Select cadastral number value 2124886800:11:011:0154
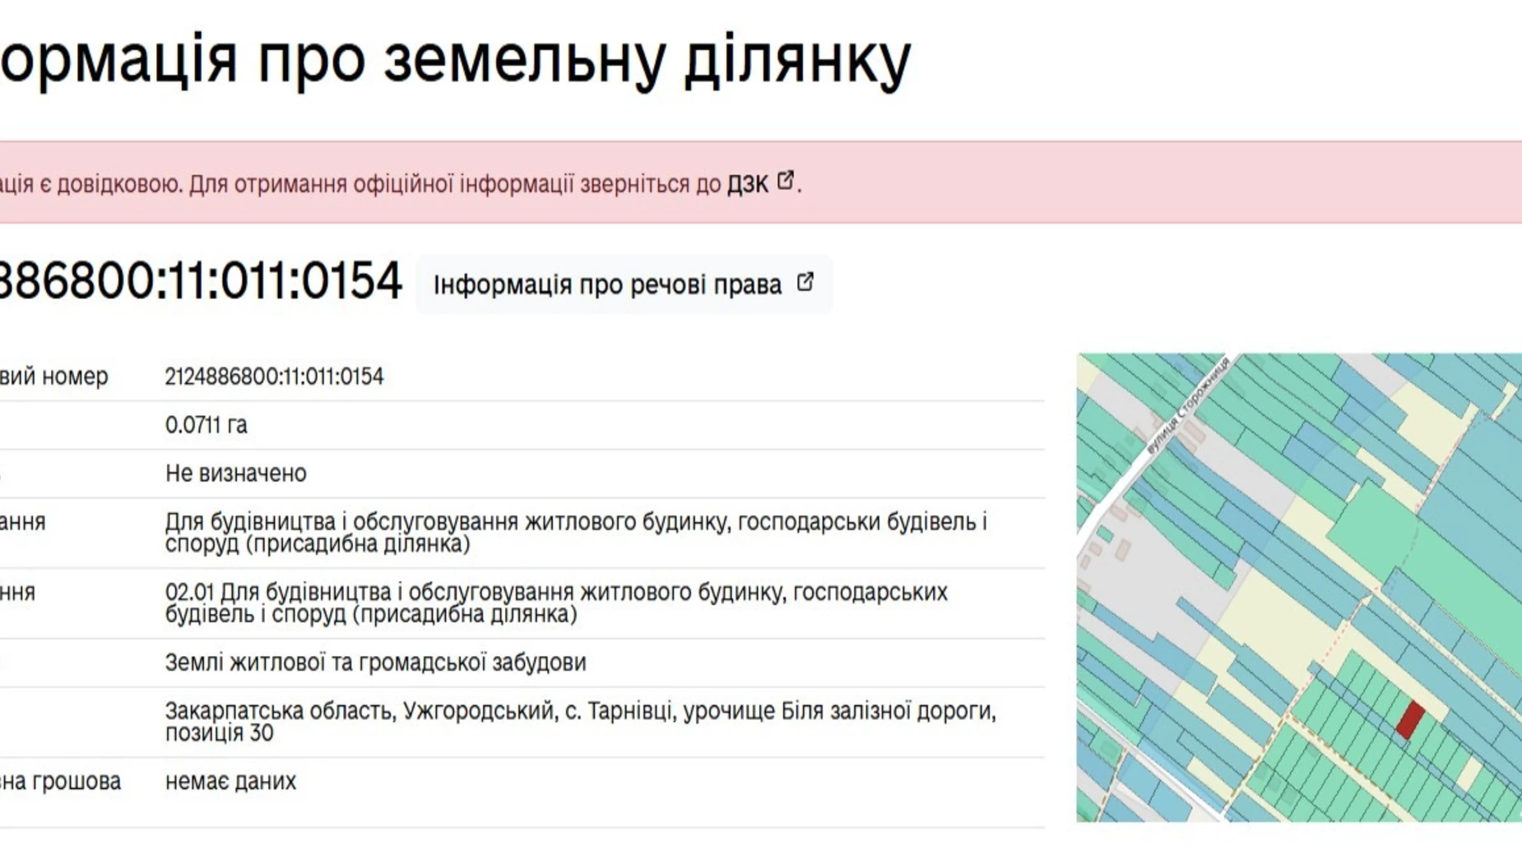Viewport: 1522px width, 855px height. (274, 377)
